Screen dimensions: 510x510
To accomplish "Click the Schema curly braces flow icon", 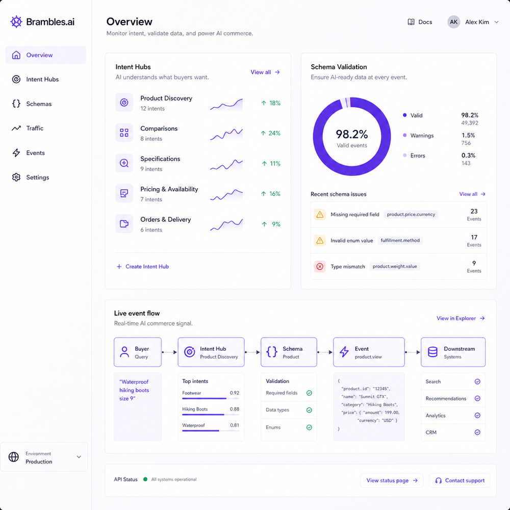I will coord(272,352).
